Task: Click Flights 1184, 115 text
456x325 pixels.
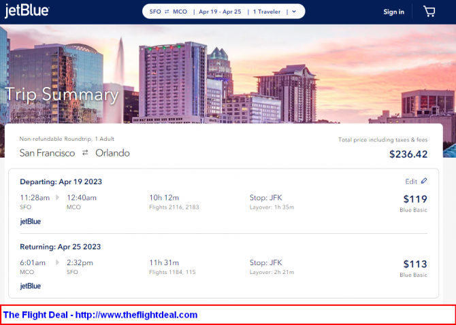Action: [172, 273]
